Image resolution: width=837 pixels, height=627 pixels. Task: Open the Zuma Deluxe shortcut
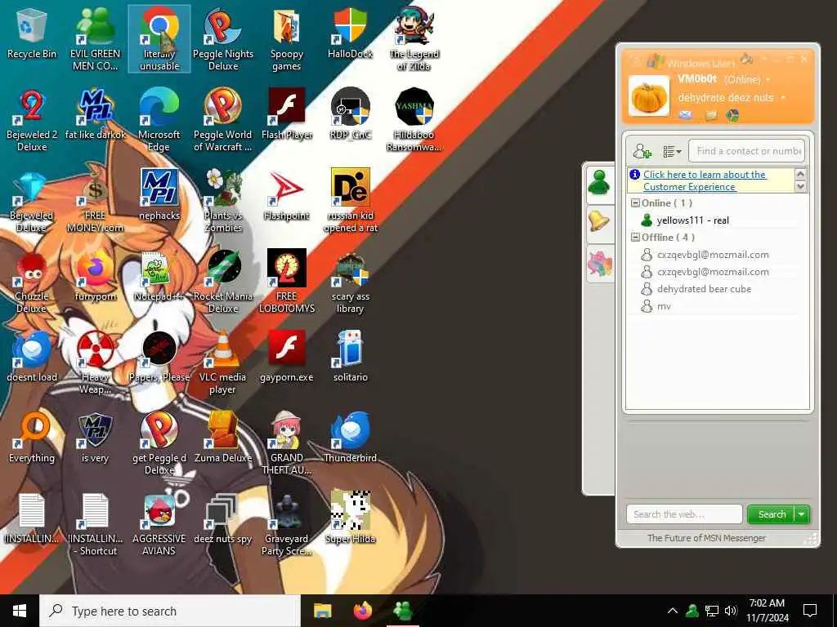tap(223, 438)
